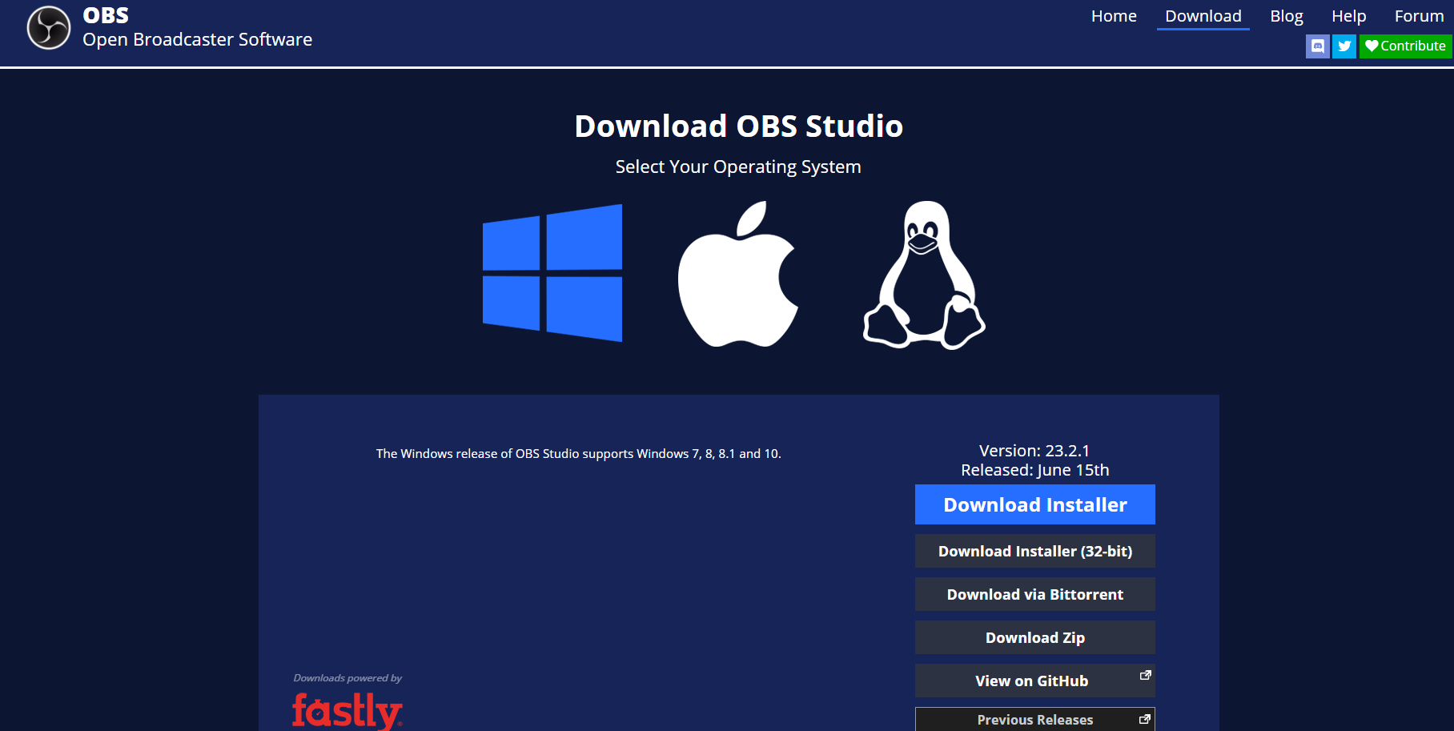Click the Windows release support text
This screenshot has height=731, width=1454.
[579, 454]
